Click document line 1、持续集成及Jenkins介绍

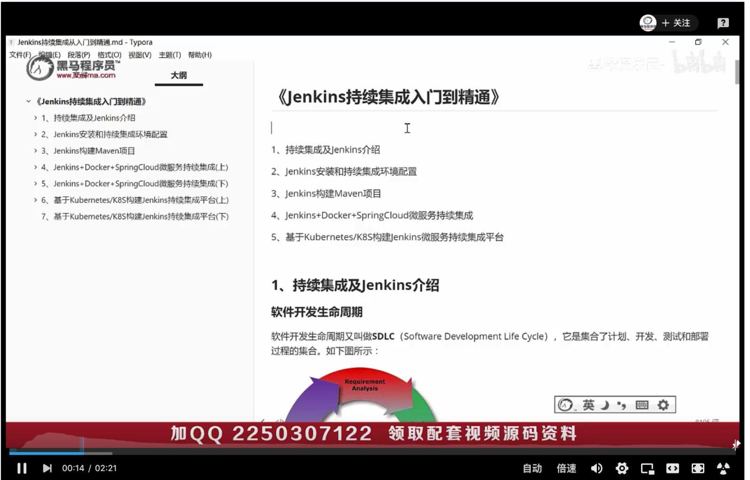(326, 150)
